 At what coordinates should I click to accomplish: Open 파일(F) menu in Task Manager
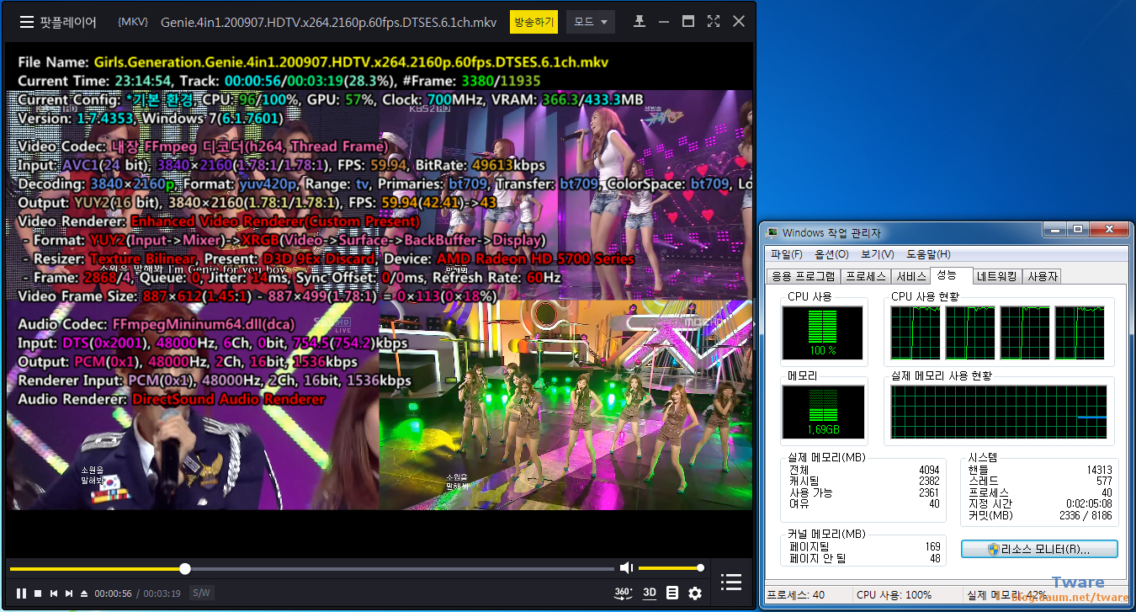[786, 254]
